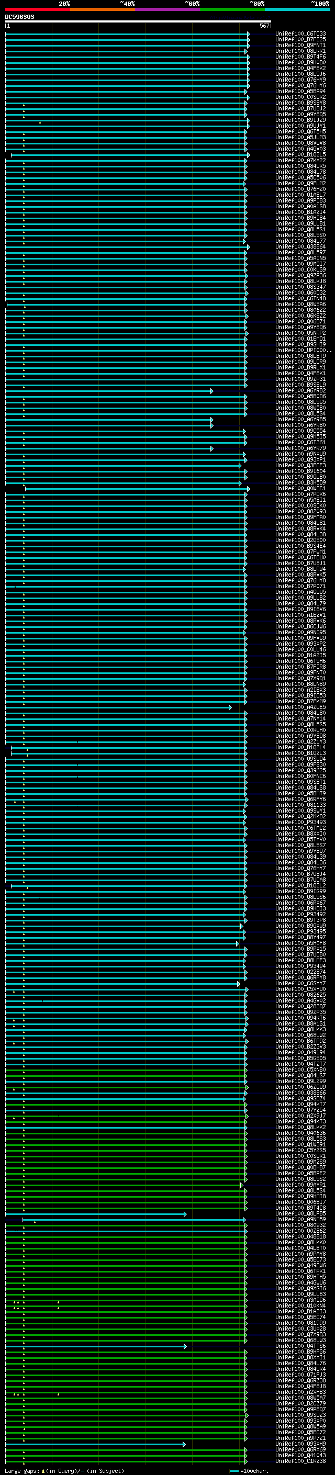Image resolution: width=335 pixels, height=1475 pixels.
Task: Select label UniRef100_Q6RFY6
Action: pos(300,800)
